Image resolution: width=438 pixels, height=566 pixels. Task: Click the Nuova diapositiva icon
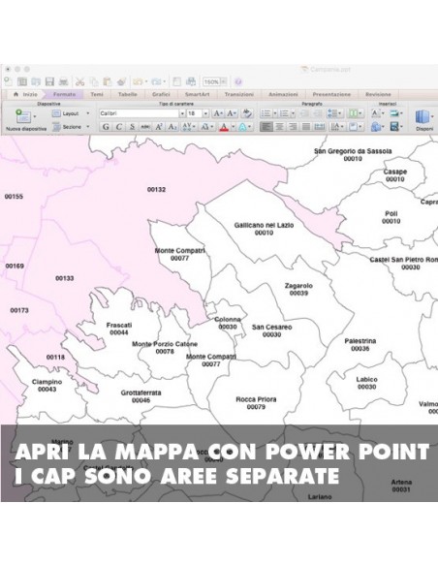coord(23,116)
